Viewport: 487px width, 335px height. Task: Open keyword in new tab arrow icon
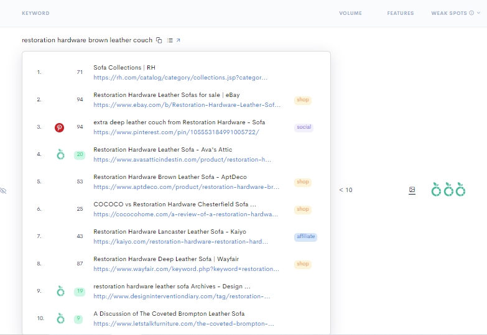(179, 40)
